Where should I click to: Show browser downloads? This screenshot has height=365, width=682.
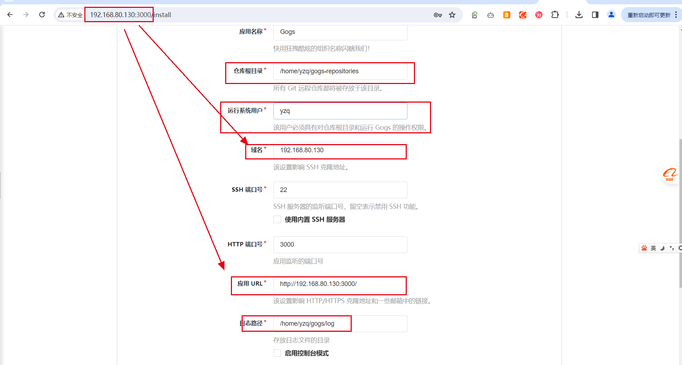[579, 15]
